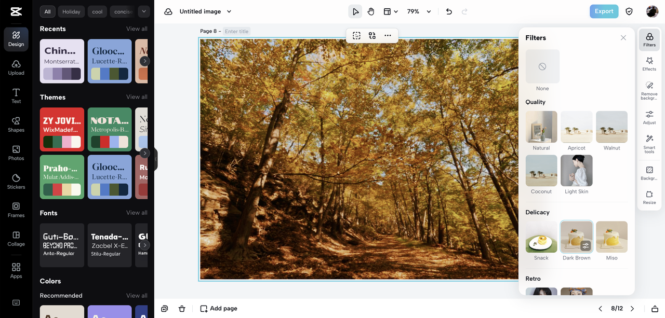Select the Holiday style tag
Viewport: 665px width, 318px height.
click(72, 11)
